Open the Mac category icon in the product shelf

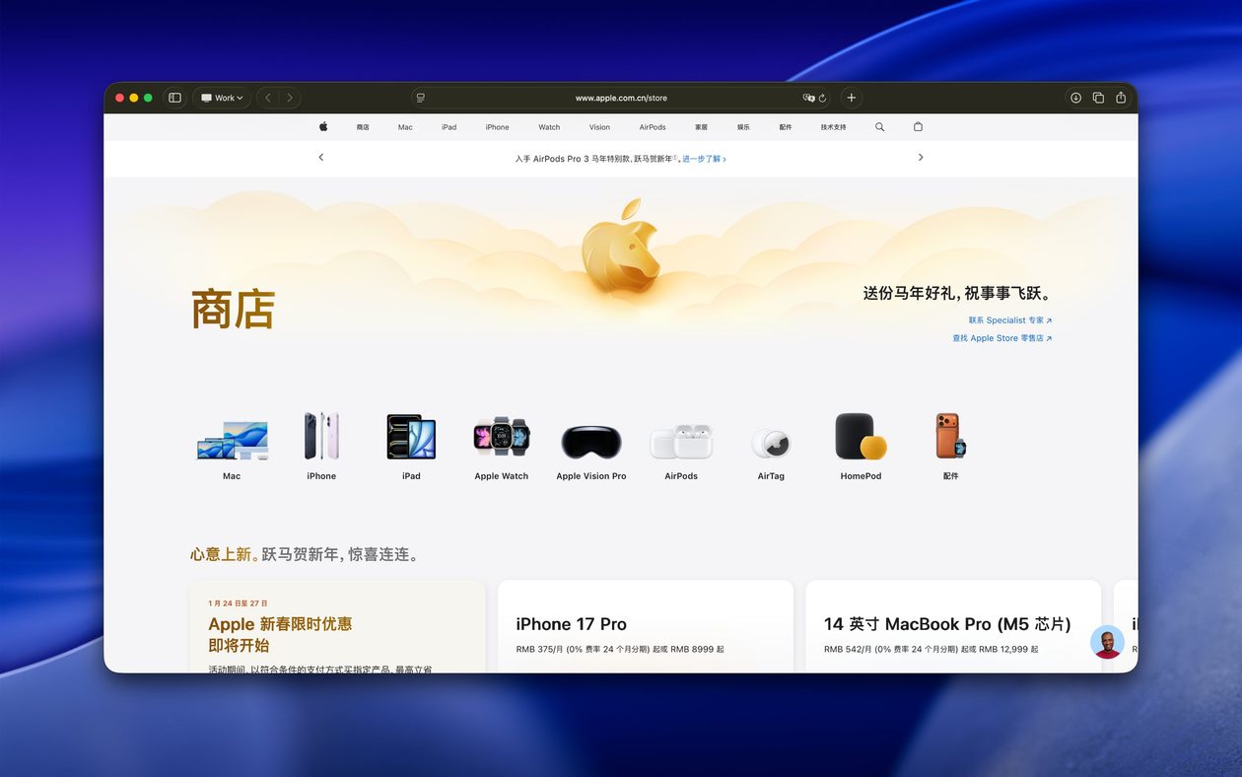(232, 439)
